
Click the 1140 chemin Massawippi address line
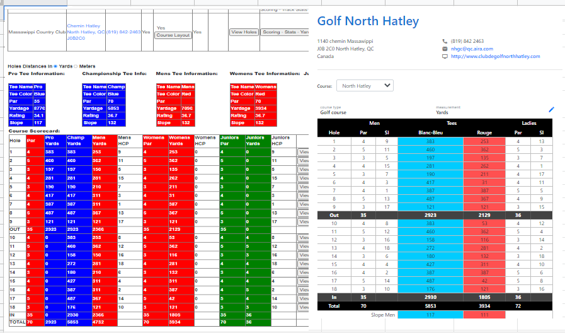tap(345, 41)
